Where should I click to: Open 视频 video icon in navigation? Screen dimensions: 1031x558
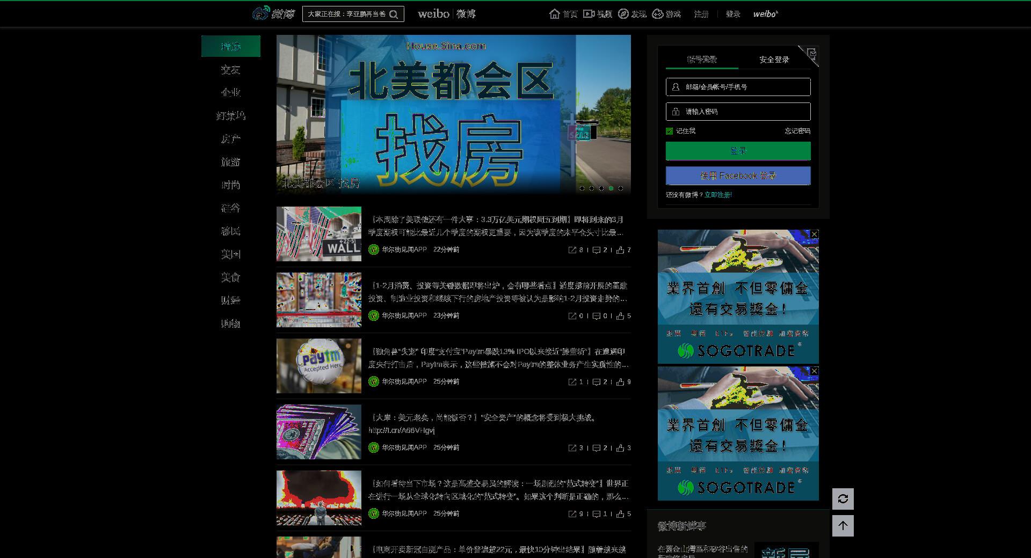pos(589,14)
